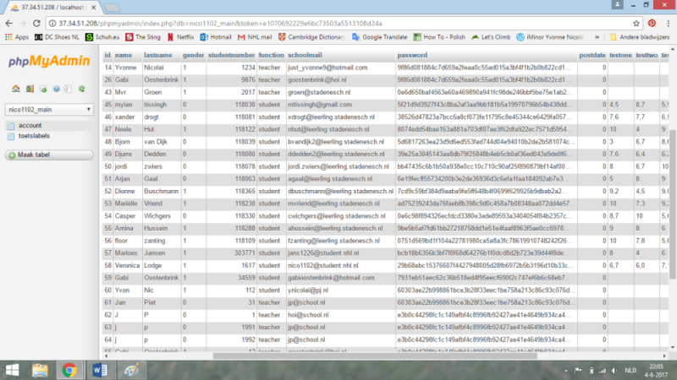Image resolution: width=677 pixels, height=380 pixels.
Task: Click the account table icon in sidebar
Action: [x=11, y=126]
